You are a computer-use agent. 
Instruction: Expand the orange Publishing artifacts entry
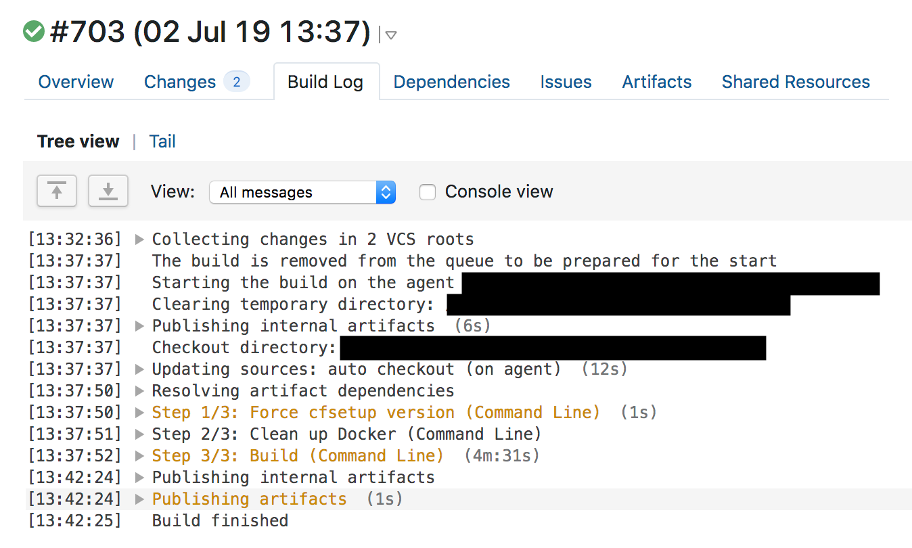pyautogui.click(x=139, y=499)
